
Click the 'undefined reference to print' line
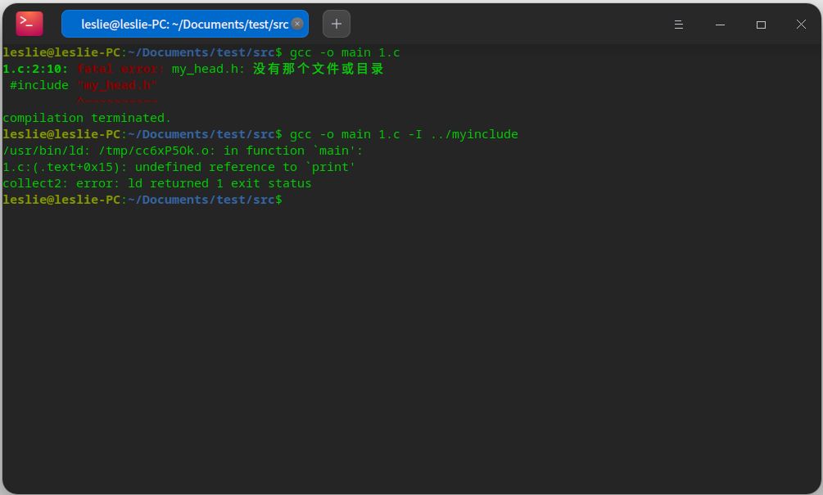coord(179,167)
